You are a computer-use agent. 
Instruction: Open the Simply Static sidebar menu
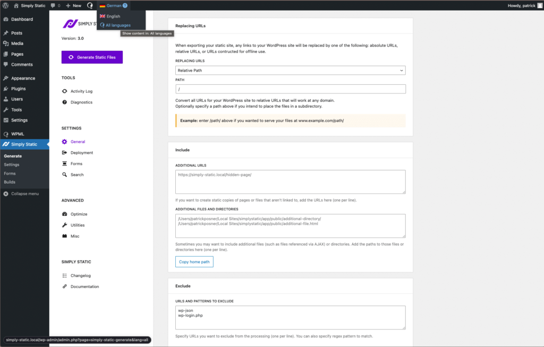(24, 144)
